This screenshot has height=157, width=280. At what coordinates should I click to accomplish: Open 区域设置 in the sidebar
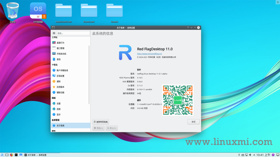pos(71,76)
